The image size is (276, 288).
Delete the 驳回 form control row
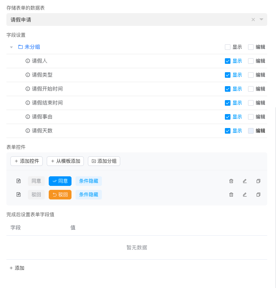pos(231,195)
